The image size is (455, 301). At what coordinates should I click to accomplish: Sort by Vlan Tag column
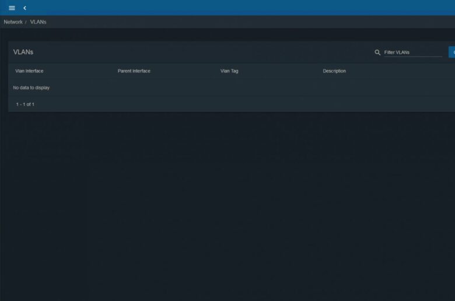(x=229, y=71)
